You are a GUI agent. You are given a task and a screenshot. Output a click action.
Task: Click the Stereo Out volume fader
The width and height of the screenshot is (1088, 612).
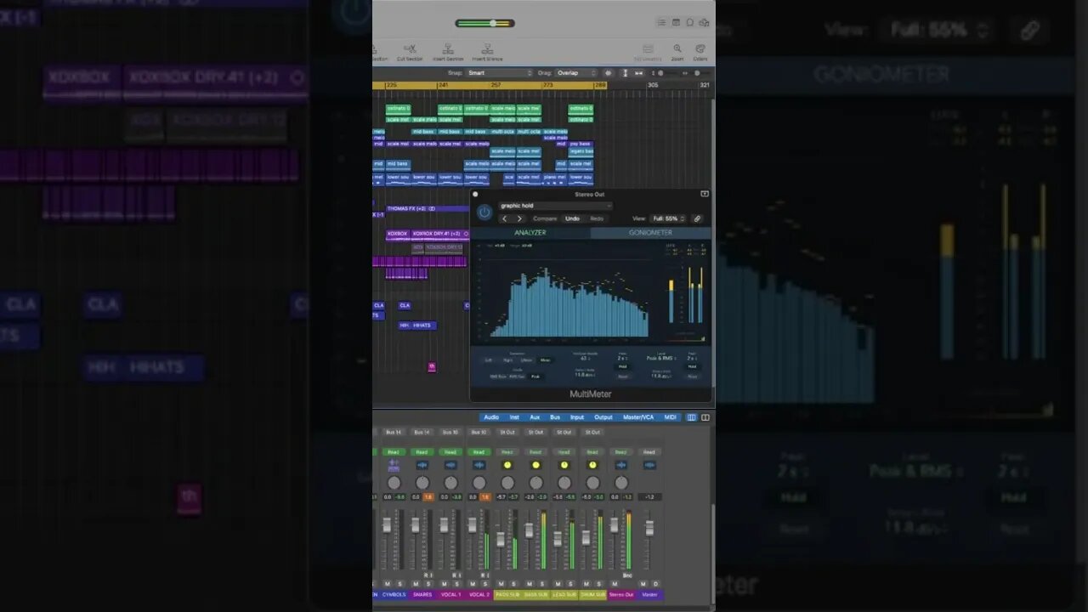click(614, 526)
